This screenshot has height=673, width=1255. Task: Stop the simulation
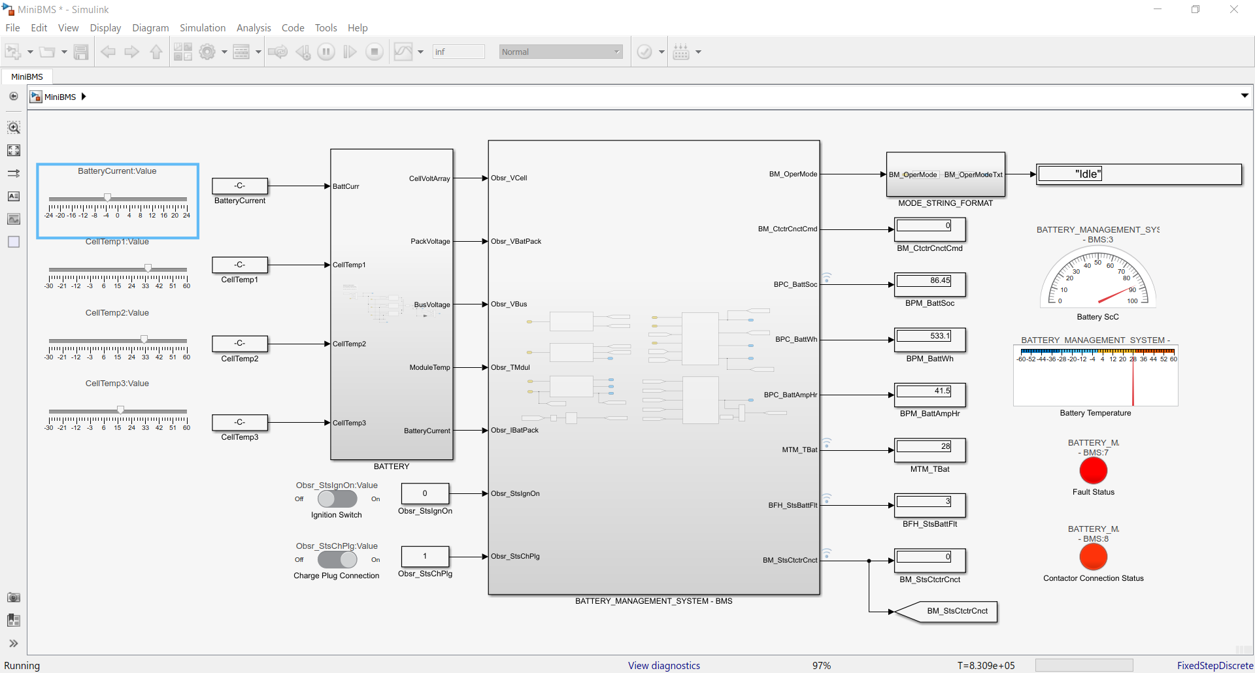pyautogui.click(x=375, y=52)
